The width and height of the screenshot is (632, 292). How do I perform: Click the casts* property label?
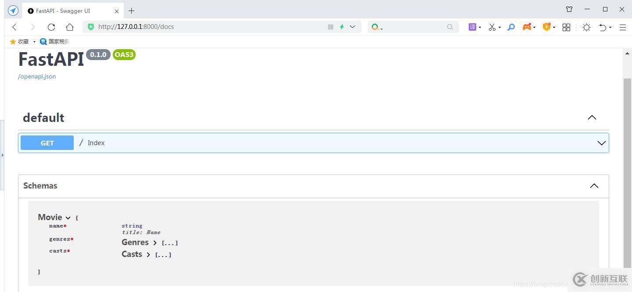point(59,251)
